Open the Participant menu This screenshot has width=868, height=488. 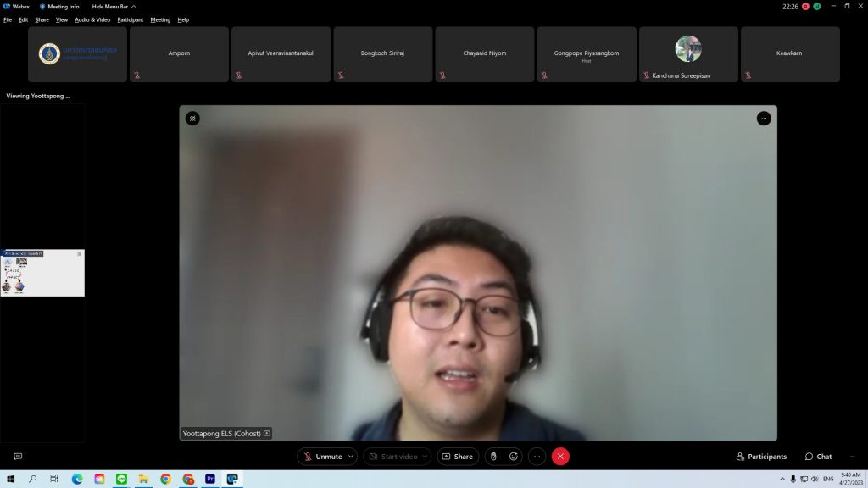click(130, 19)
